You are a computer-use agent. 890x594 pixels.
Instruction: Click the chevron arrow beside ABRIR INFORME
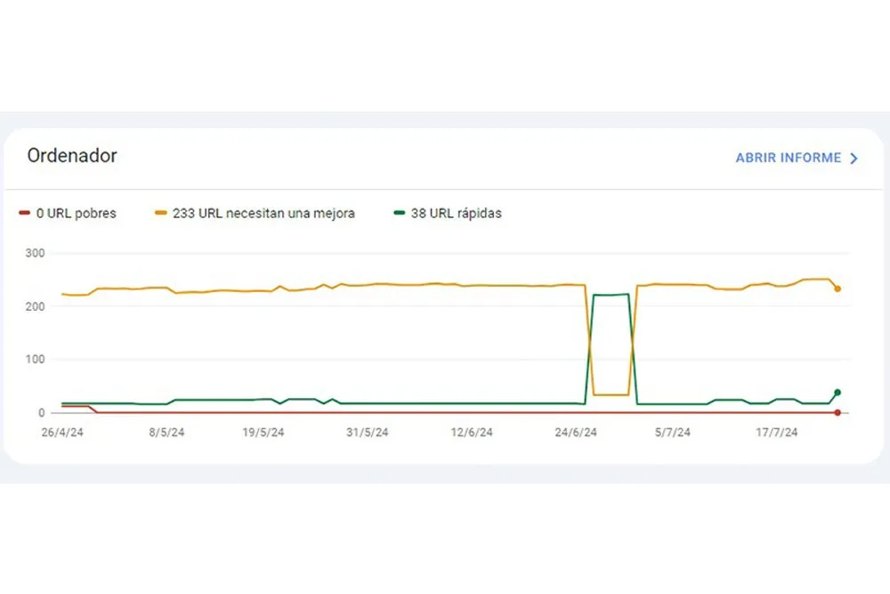[854, 159]
